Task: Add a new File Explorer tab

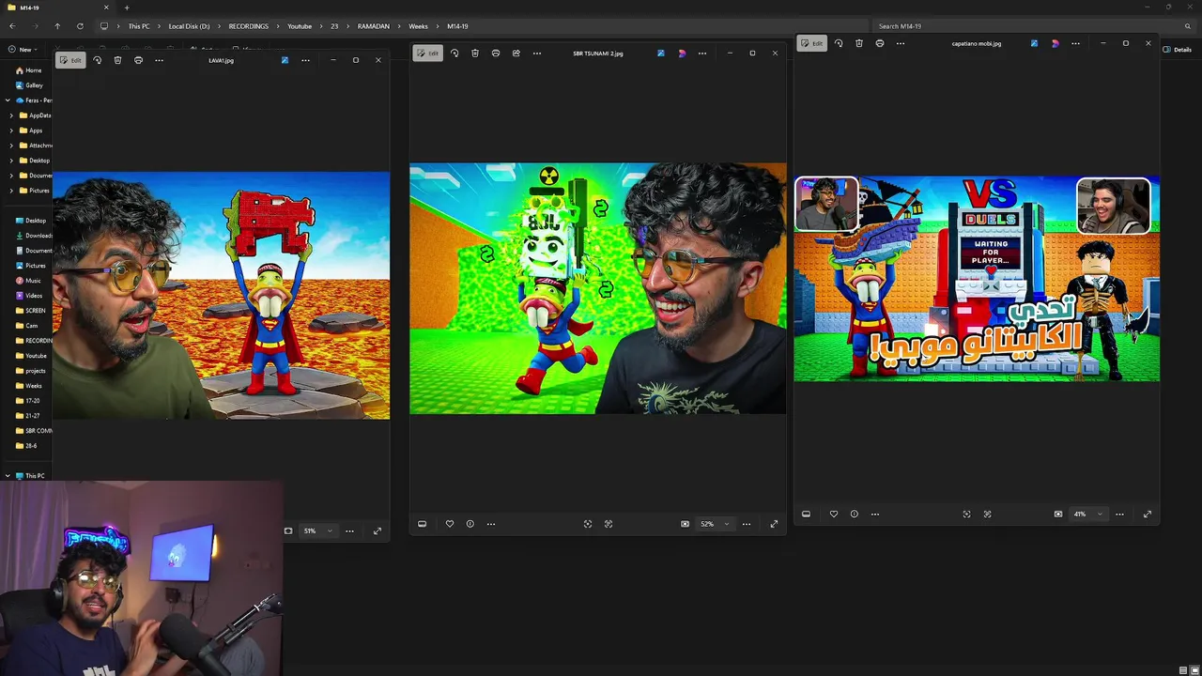Action: [127, 8]
